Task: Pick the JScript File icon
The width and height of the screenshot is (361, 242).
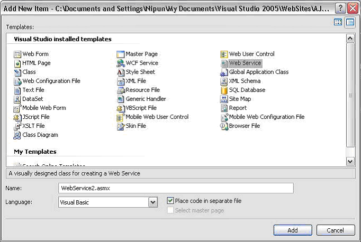Action: [x=17, y=117]
